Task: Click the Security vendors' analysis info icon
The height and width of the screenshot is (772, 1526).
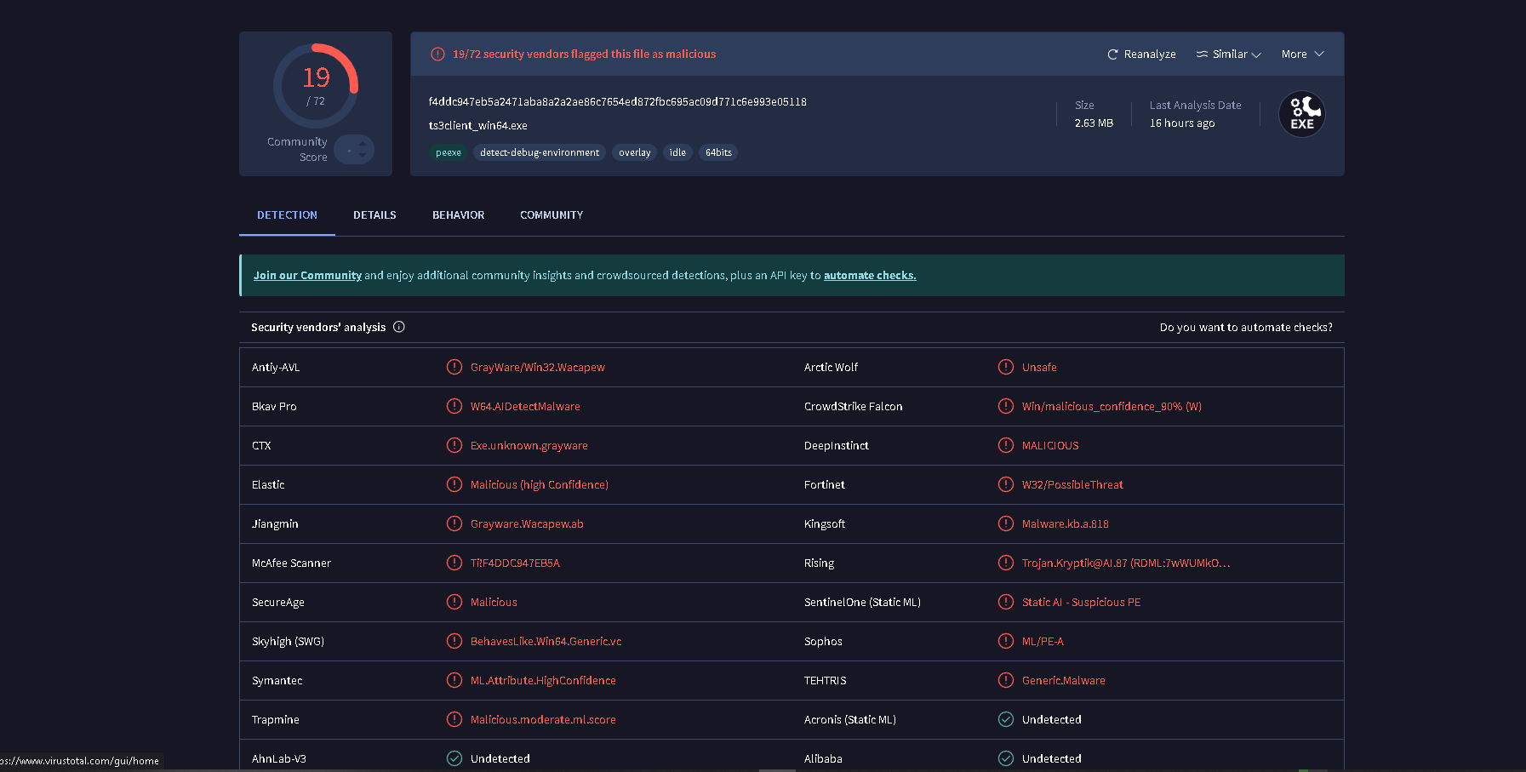Action: point(399,327)
